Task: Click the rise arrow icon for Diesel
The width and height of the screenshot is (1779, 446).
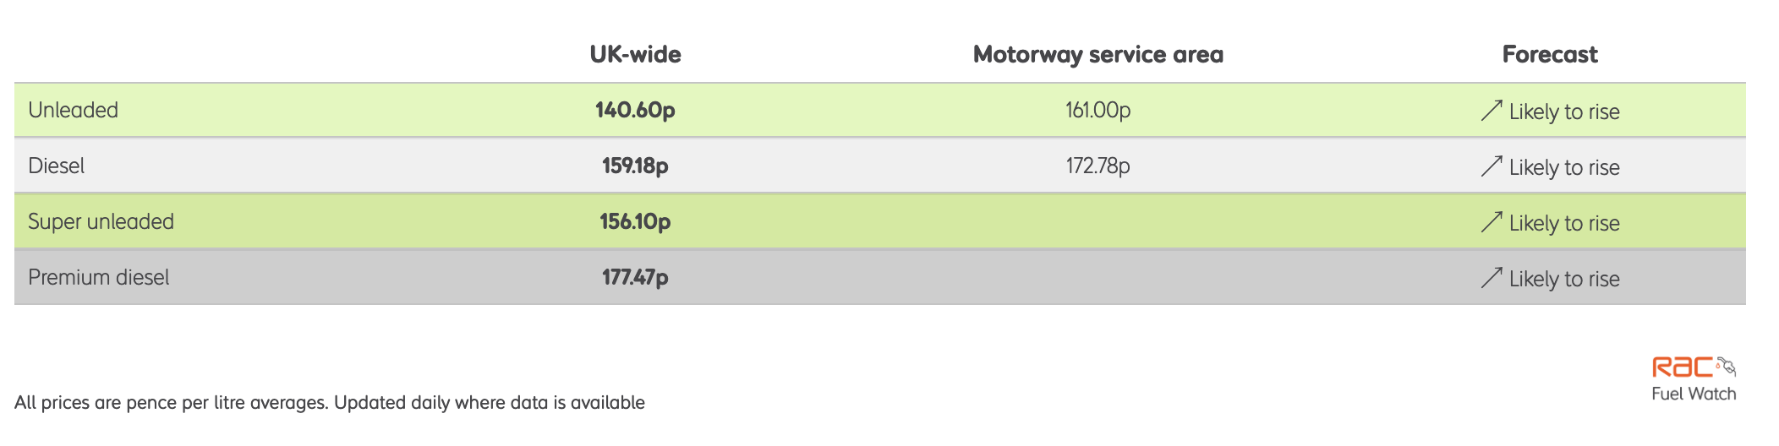Action: click(x=1492, y=166)
